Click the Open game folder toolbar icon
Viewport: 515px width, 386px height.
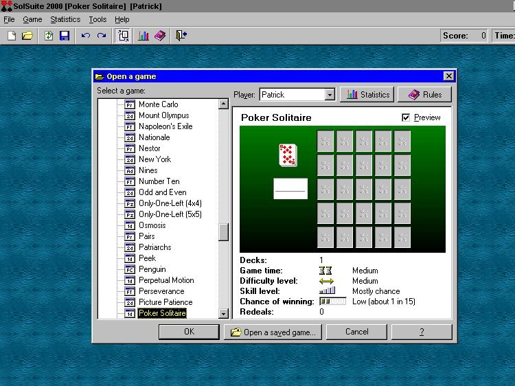[x=27, y=36]
